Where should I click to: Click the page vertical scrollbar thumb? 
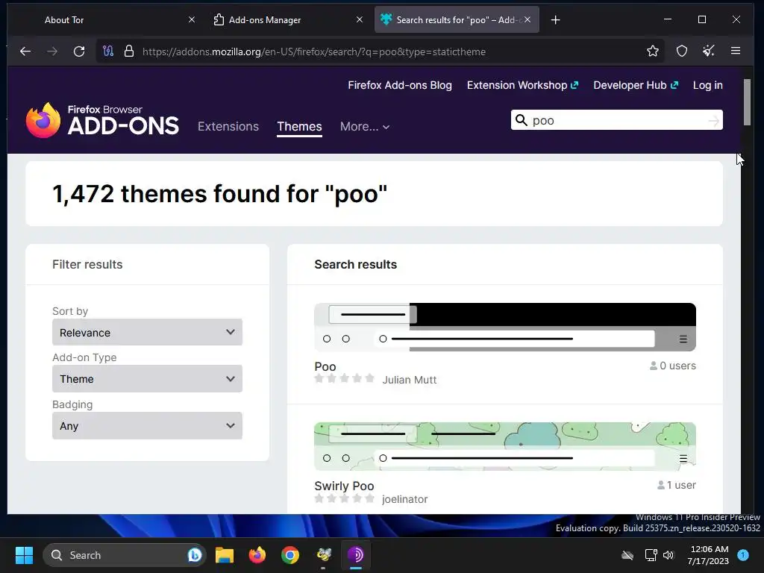click(747, 101)
